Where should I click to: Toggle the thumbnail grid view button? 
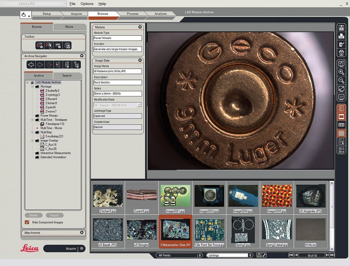coord(341,133)
